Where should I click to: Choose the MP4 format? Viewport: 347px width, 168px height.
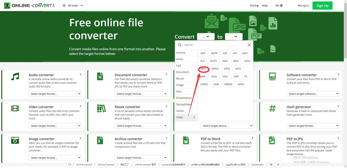[203, 69]
